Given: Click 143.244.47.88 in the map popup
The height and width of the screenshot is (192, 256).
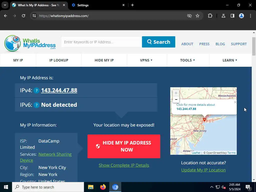Looking at the screenshot, I should (186, 109).
